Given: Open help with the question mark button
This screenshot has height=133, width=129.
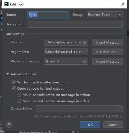Looking at the screenshot, I should [9, 125].
